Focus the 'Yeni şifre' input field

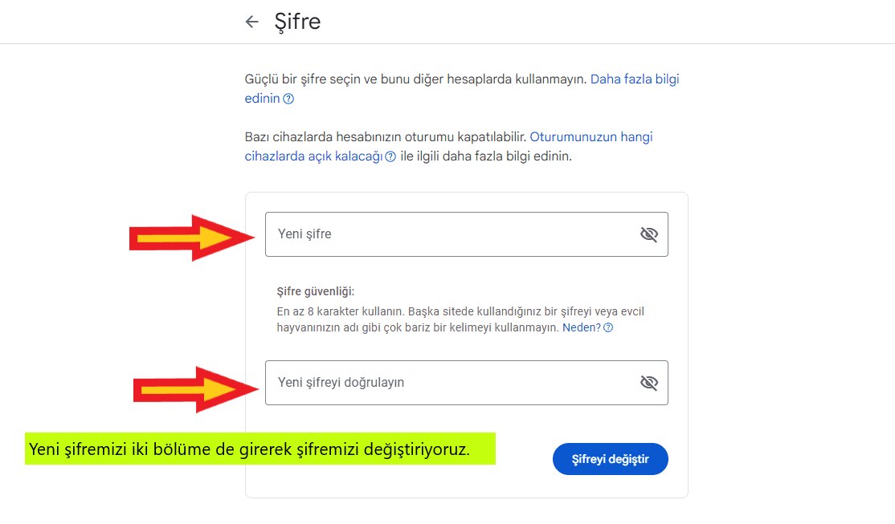point(450,234)
